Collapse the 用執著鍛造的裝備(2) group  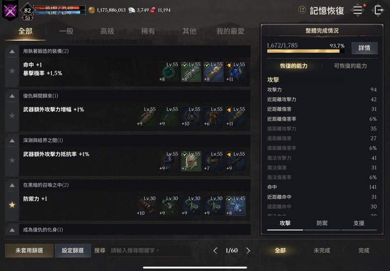click(12, 52)
